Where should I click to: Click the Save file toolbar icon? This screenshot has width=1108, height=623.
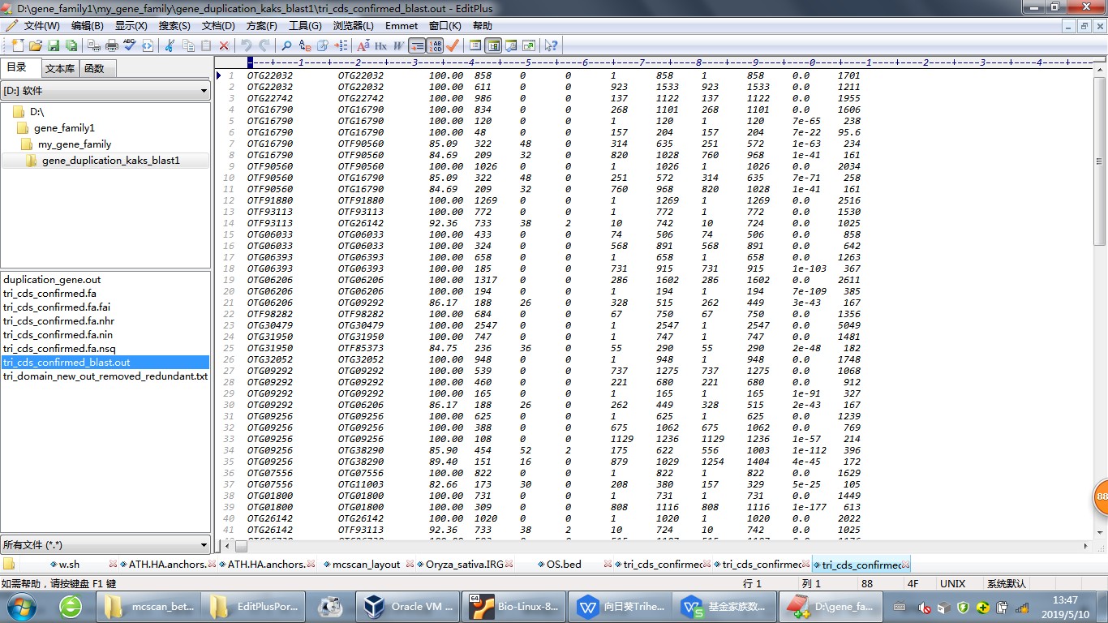click(54, 46)
